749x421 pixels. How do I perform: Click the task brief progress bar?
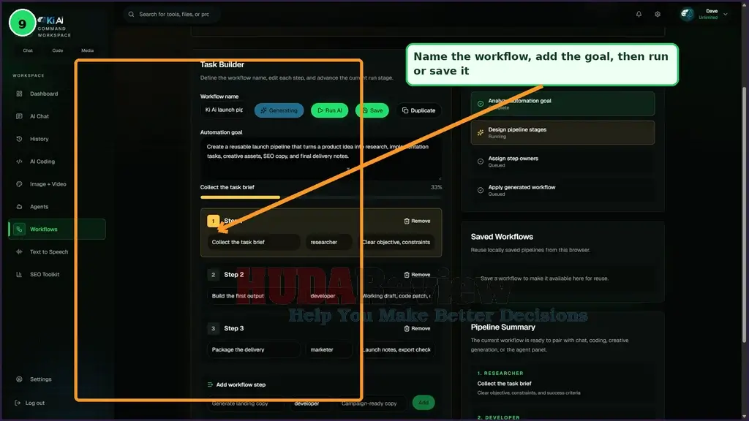pyautogui.click(x=321, y=197)
